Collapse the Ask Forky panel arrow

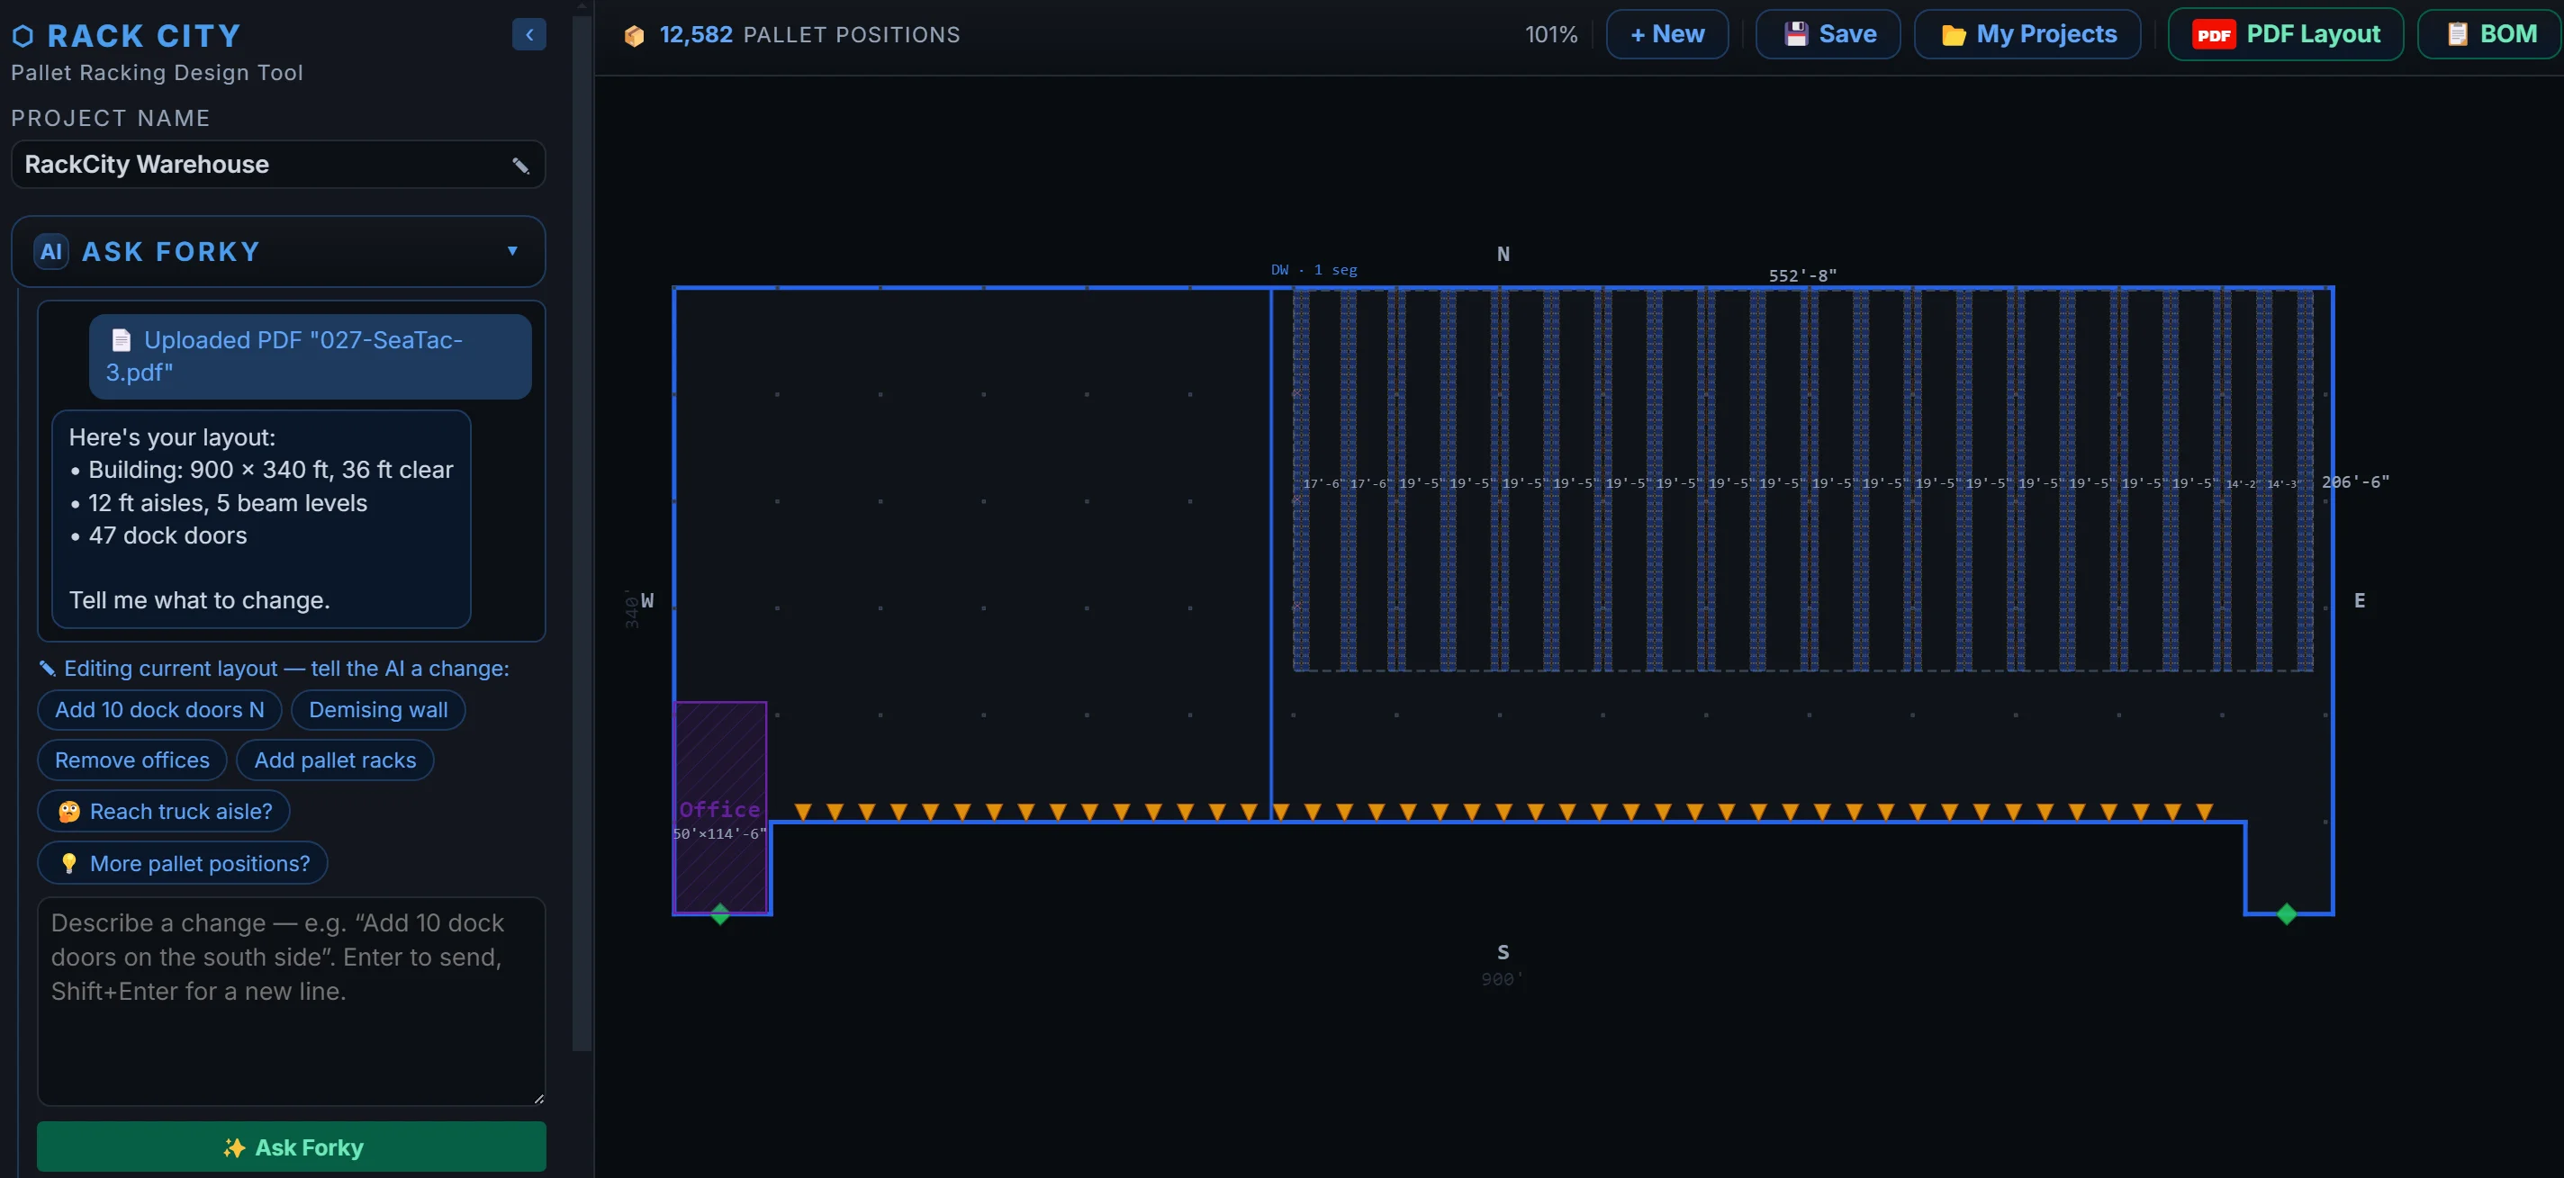[x=512, y=251]
